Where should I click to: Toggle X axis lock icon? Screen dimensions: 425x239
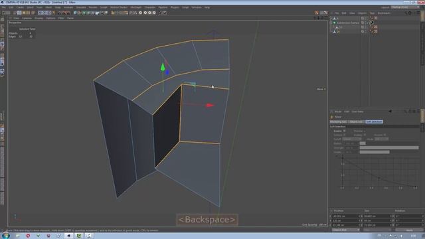[40, 13]
